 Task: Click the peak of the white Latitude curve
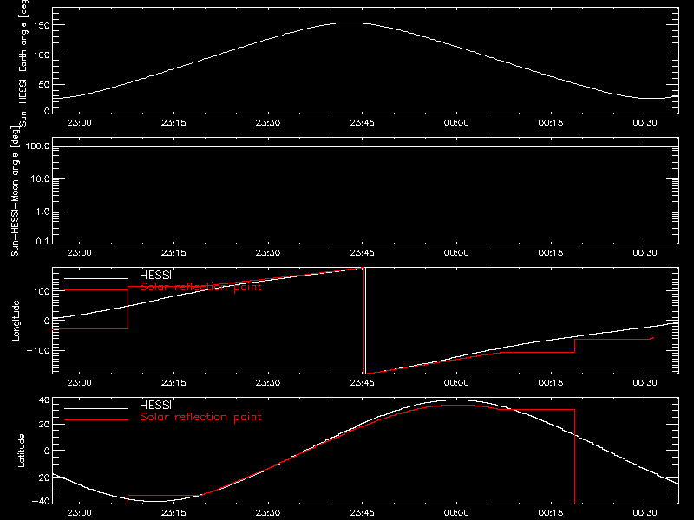[x=456, y=400]
